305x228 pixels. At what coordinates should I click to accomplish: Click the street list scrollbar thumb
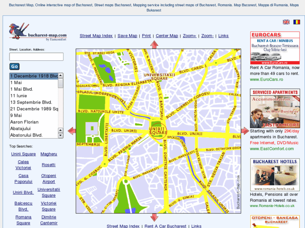click(61, 83)
